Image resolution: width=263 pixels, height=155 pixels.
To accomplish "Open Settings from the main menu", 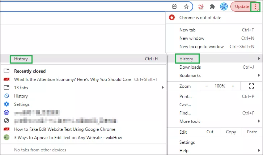I will click(214, 142).
